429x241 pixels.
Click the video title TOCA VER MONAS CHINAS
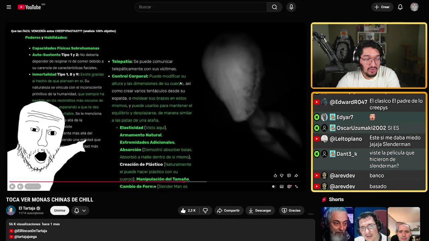coord(50,200)
